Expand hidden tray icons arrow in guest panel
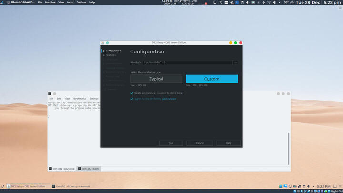 click(313, 186)
